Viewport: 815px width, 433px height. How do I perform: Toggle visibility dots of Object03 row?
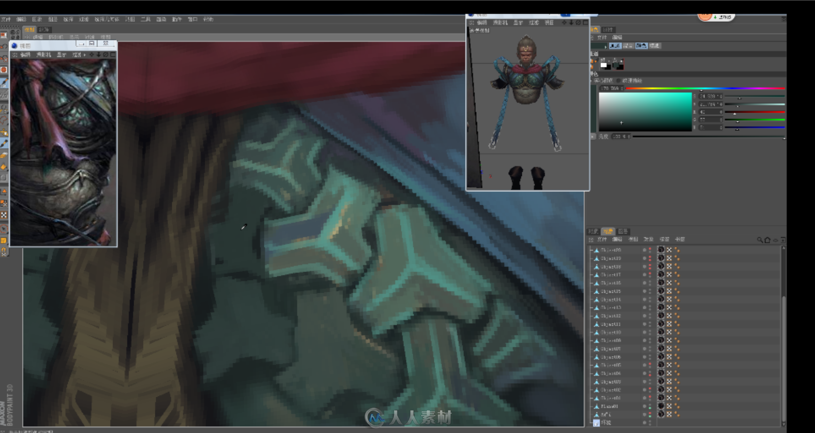650,382
